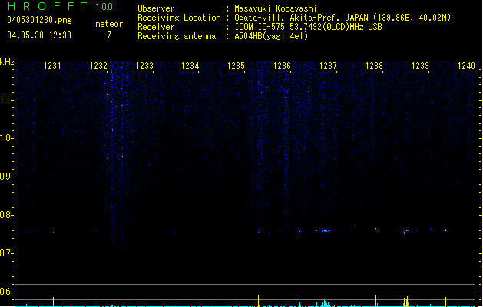Click the Receiver label
Image resolution: width=483 pixels, height=307 pixels.
(156, 27)
